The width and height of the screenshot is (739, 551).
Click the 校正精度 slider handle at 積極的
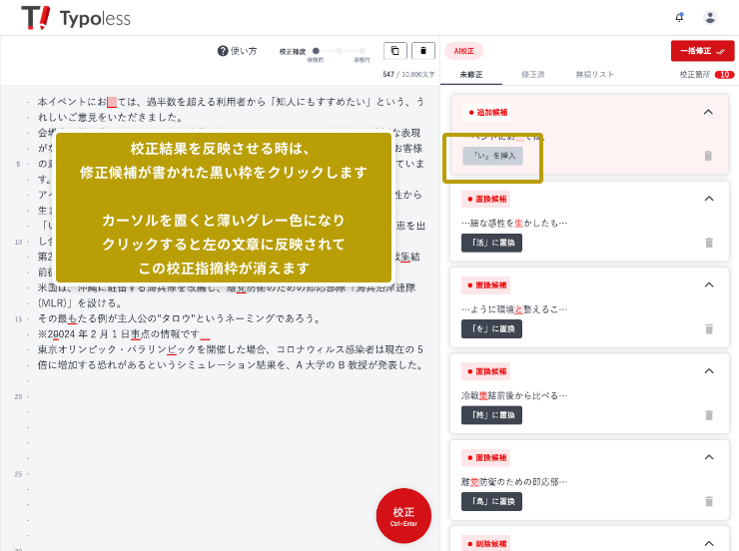tap(316, 51)
